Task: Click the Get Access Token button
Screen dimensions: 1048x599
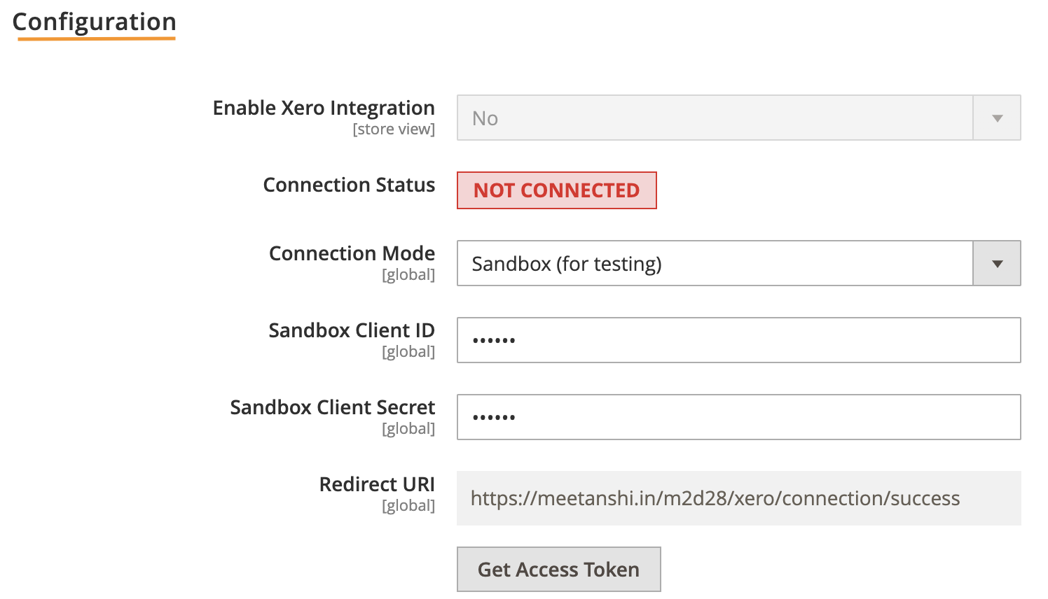Action: click(x=558, y=569)
